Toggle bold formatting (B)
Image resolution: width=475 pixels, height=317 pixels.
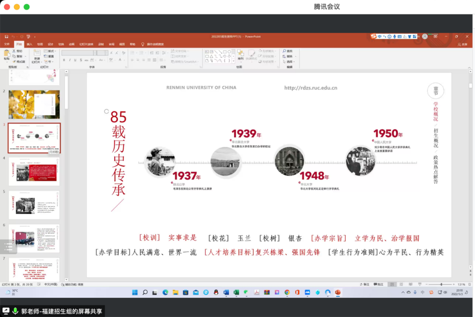point(64,60)
